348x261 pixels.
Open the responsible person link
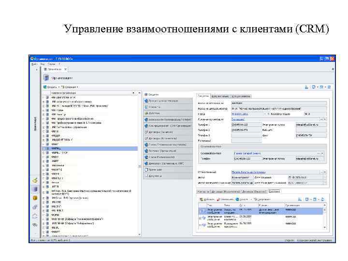tap(248, 172)
